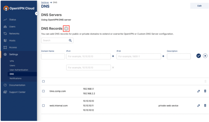Check the time.comp.com record checkbox
This screenshot has height=122, width=209.
43,91
